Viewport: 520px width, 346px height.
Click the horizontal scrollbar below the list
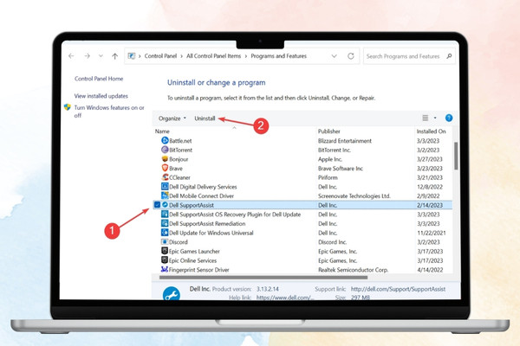pyautogui.click(x=263, y=278)
